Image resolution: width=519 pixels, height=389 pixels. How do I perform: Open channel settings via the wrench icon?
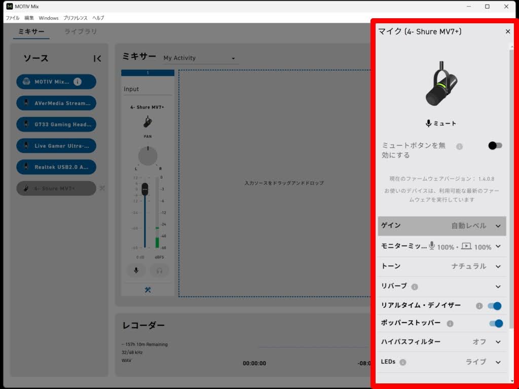[147, 290]
